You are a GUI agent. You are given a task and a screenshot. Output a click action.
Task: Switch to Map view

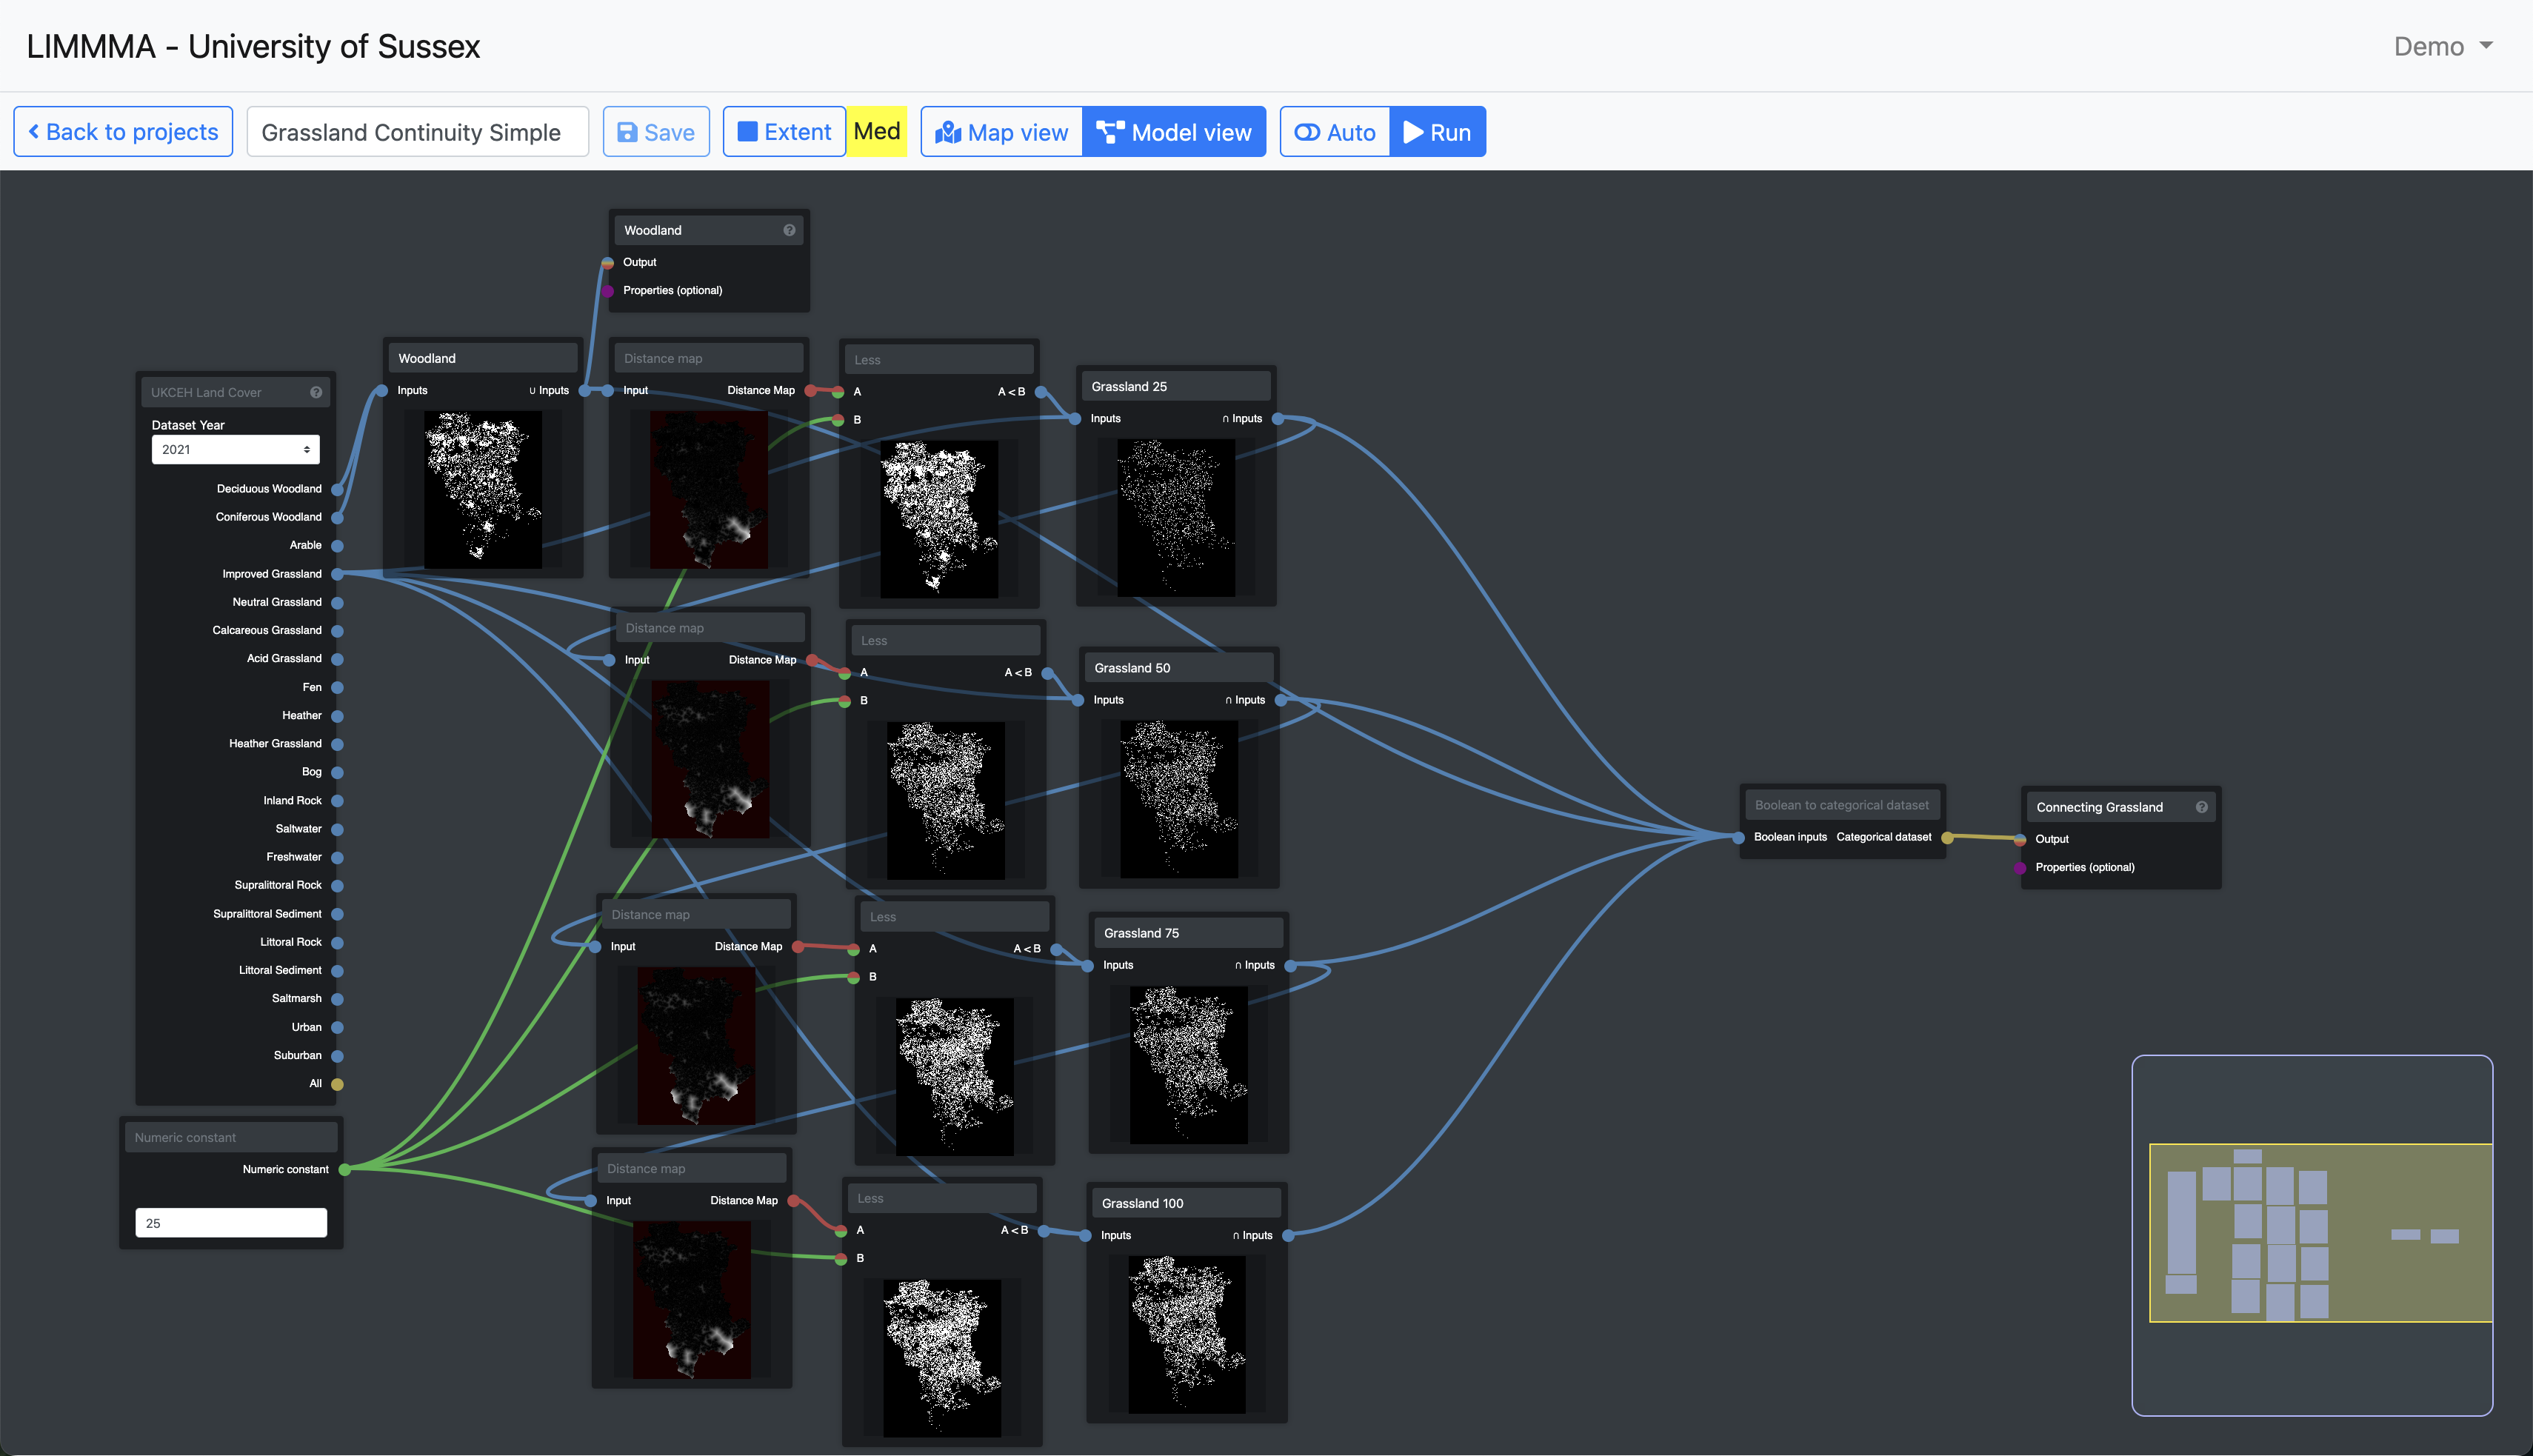point(1002,132)
